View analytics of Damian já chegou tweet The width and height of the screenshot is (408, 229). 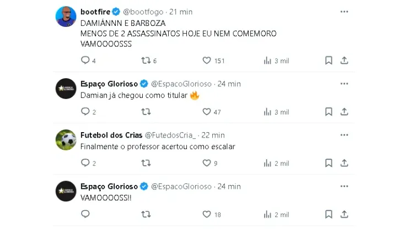(x=268, y=112)
